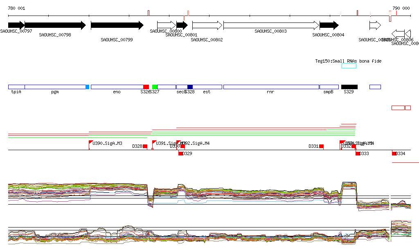Select the cyan Teg150 small RNA box

349,66
